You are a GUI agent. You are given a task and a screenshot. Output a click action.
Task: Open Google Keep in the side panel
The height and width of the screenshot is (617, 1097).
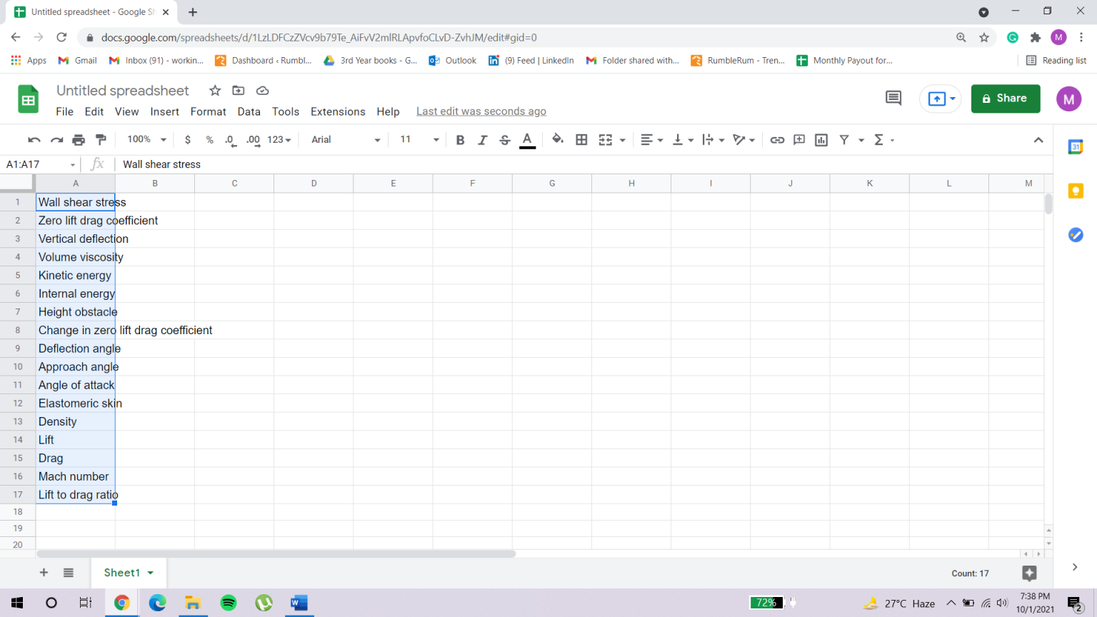click(1075, 191)
